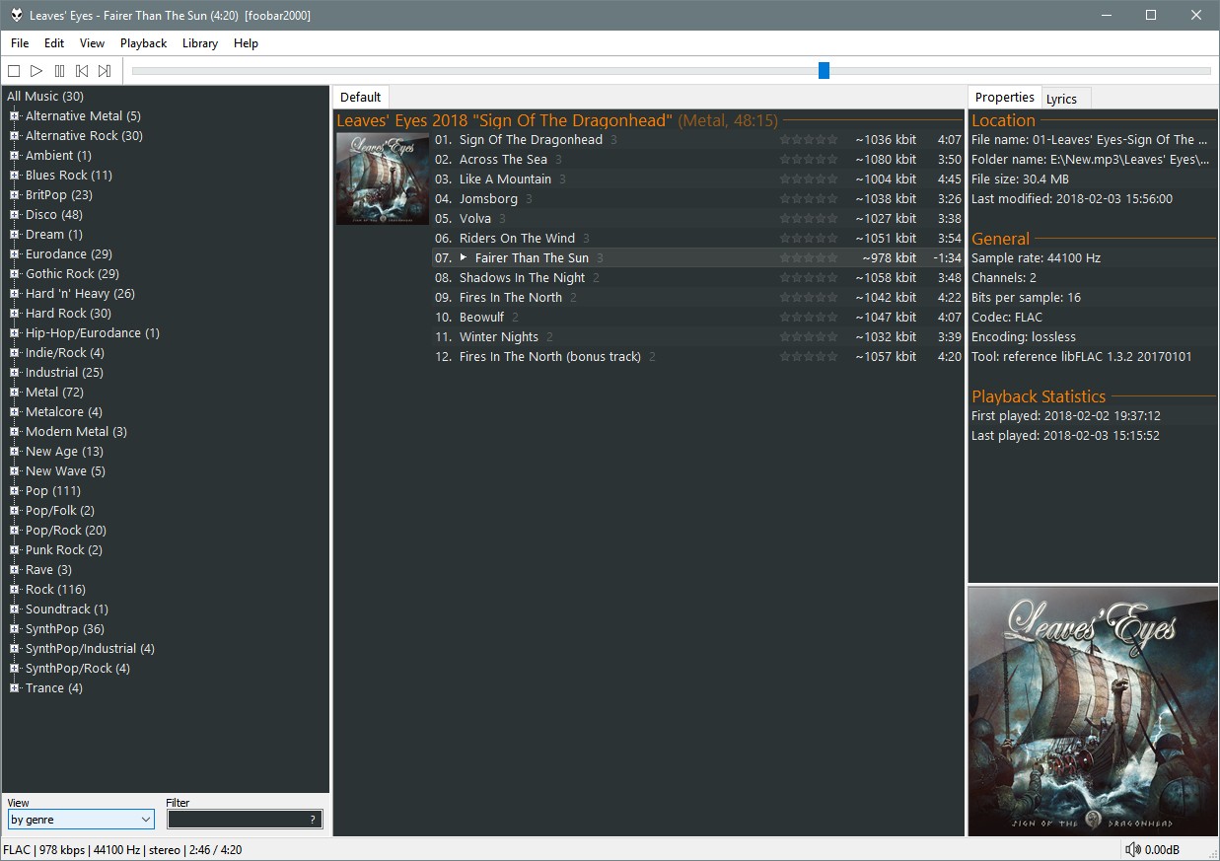Expand the Pop (111) genre node
Viewport: 1220px width, 861px height.
tap(15, 491)
